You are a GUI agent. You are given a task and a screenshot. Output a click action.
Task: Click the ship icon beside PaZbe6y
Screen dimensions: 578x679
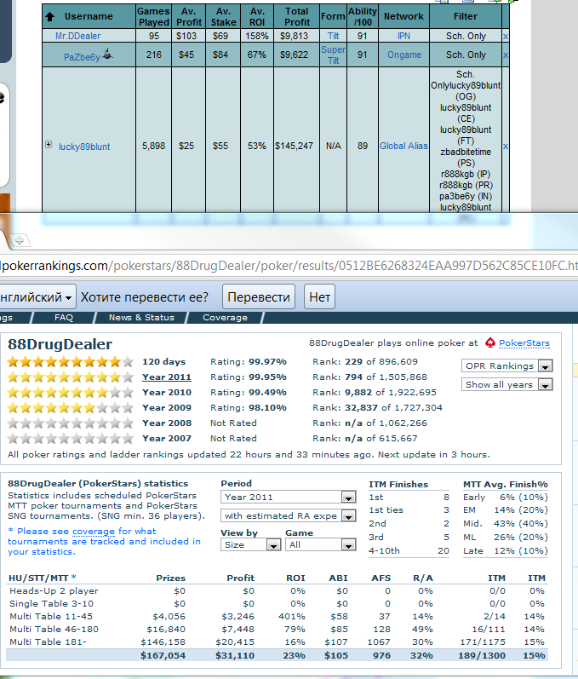click(x=108, y=55)
